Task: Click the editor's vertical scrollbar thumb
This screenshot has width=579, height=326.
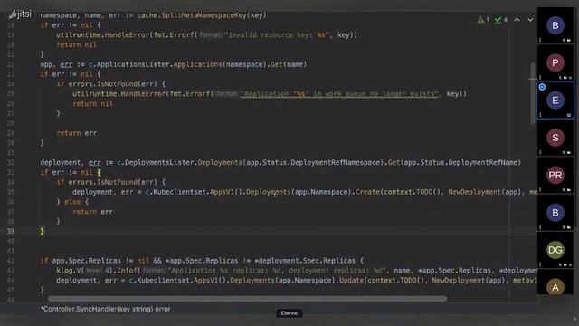Action: [533, 93]
